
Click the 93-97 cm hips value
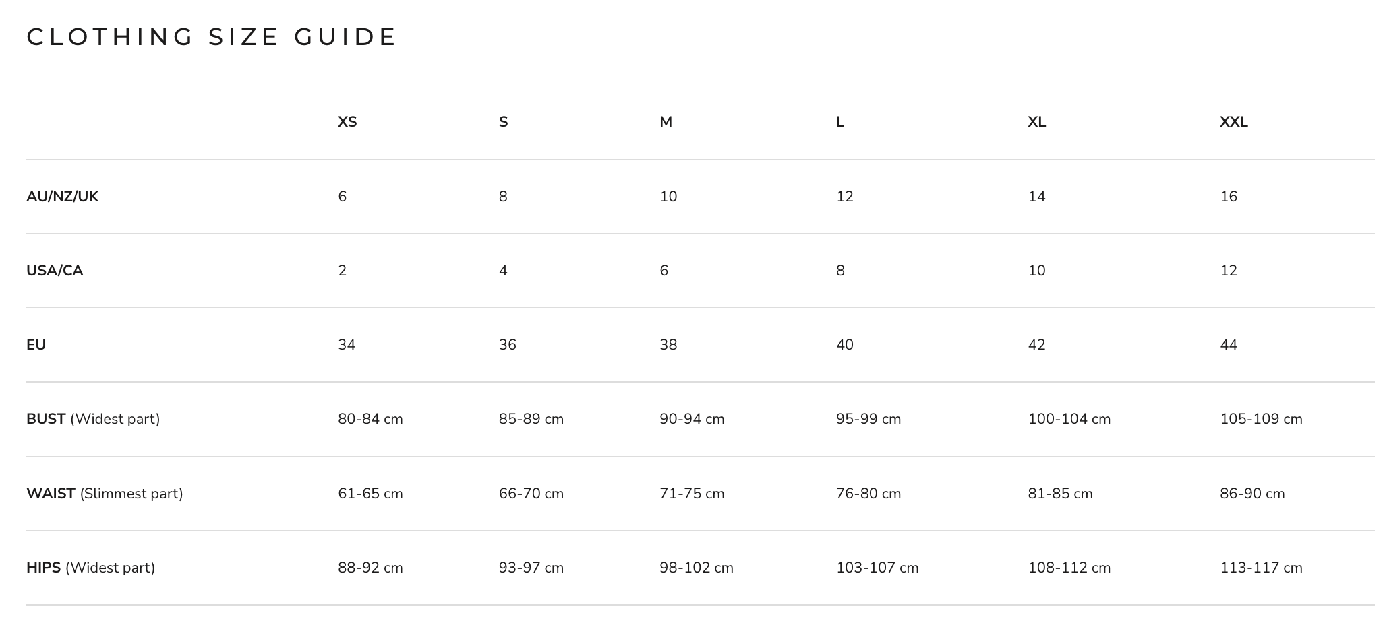point(531,568)
